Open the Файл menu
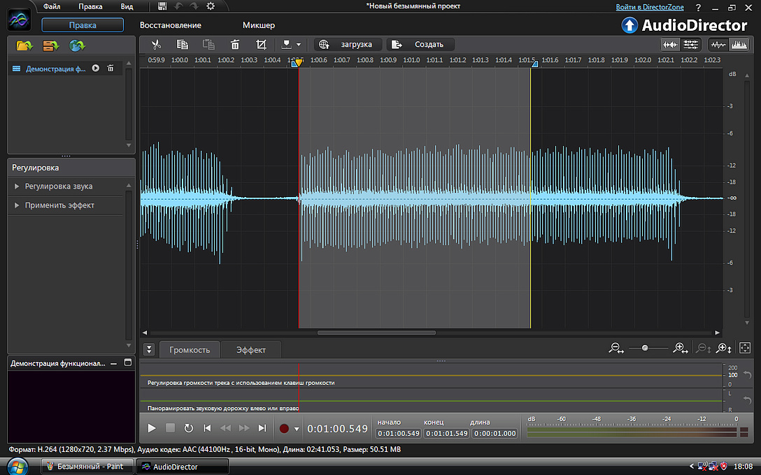Screen dimensions: 761x475 [51, 6]
